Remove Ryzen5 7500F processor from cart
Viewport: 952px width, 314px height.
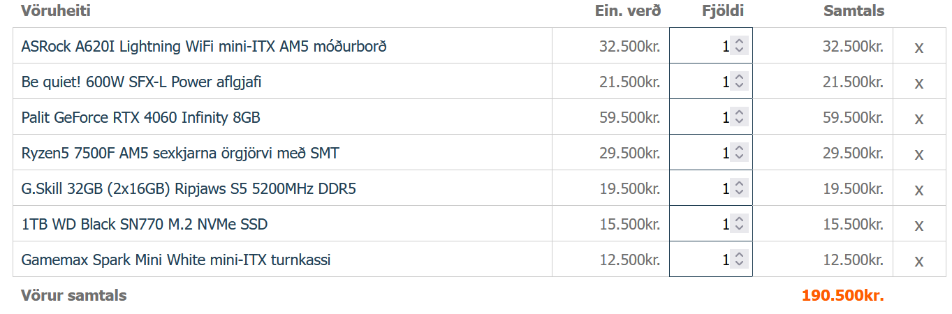[919, 154]
